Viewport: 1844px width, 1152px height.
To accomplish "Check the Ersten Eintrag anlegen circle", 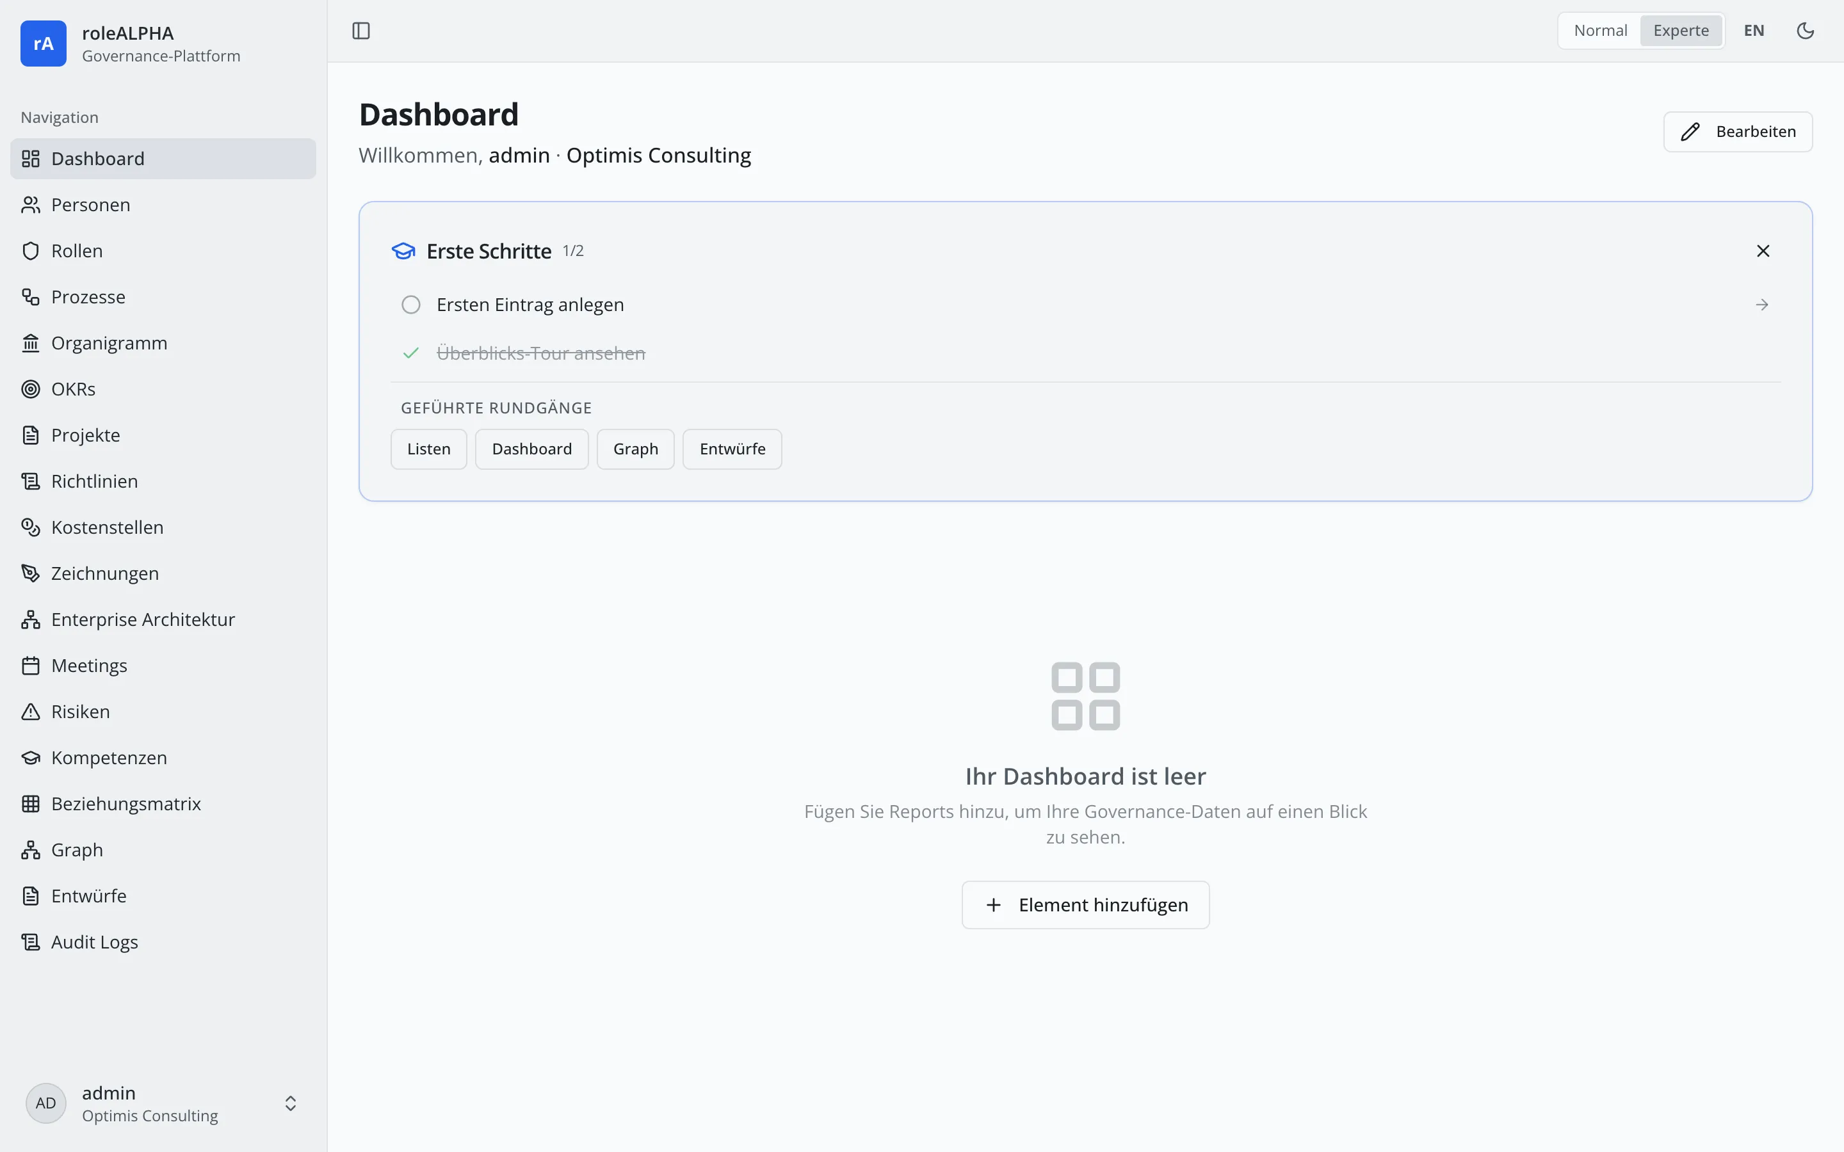I will pos(410,305).
